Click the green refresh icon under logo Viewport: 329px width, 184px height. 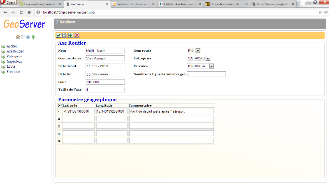(x=33, y=37)
